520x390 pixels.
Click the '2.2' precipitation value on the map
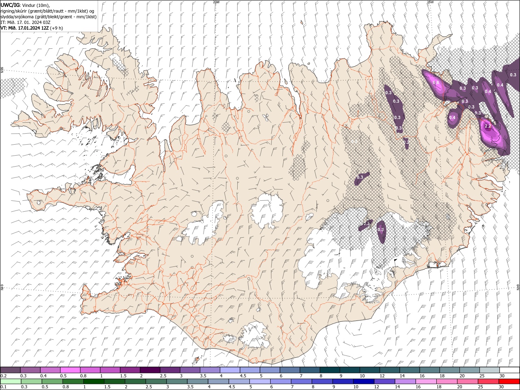488,126
